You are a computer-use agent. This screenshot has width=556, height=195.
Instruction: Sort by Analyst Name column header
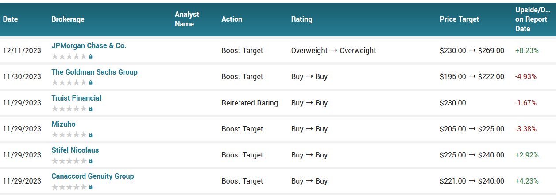[187, 19]
